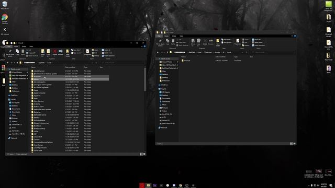The height and width of the screenshot is (188, 335).
Task: Open New item dropdown in right window
Action: (226, 40)
